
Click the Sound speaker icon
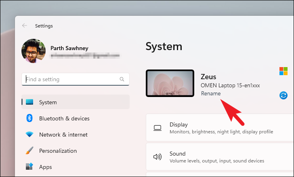(x=157, y=157)
